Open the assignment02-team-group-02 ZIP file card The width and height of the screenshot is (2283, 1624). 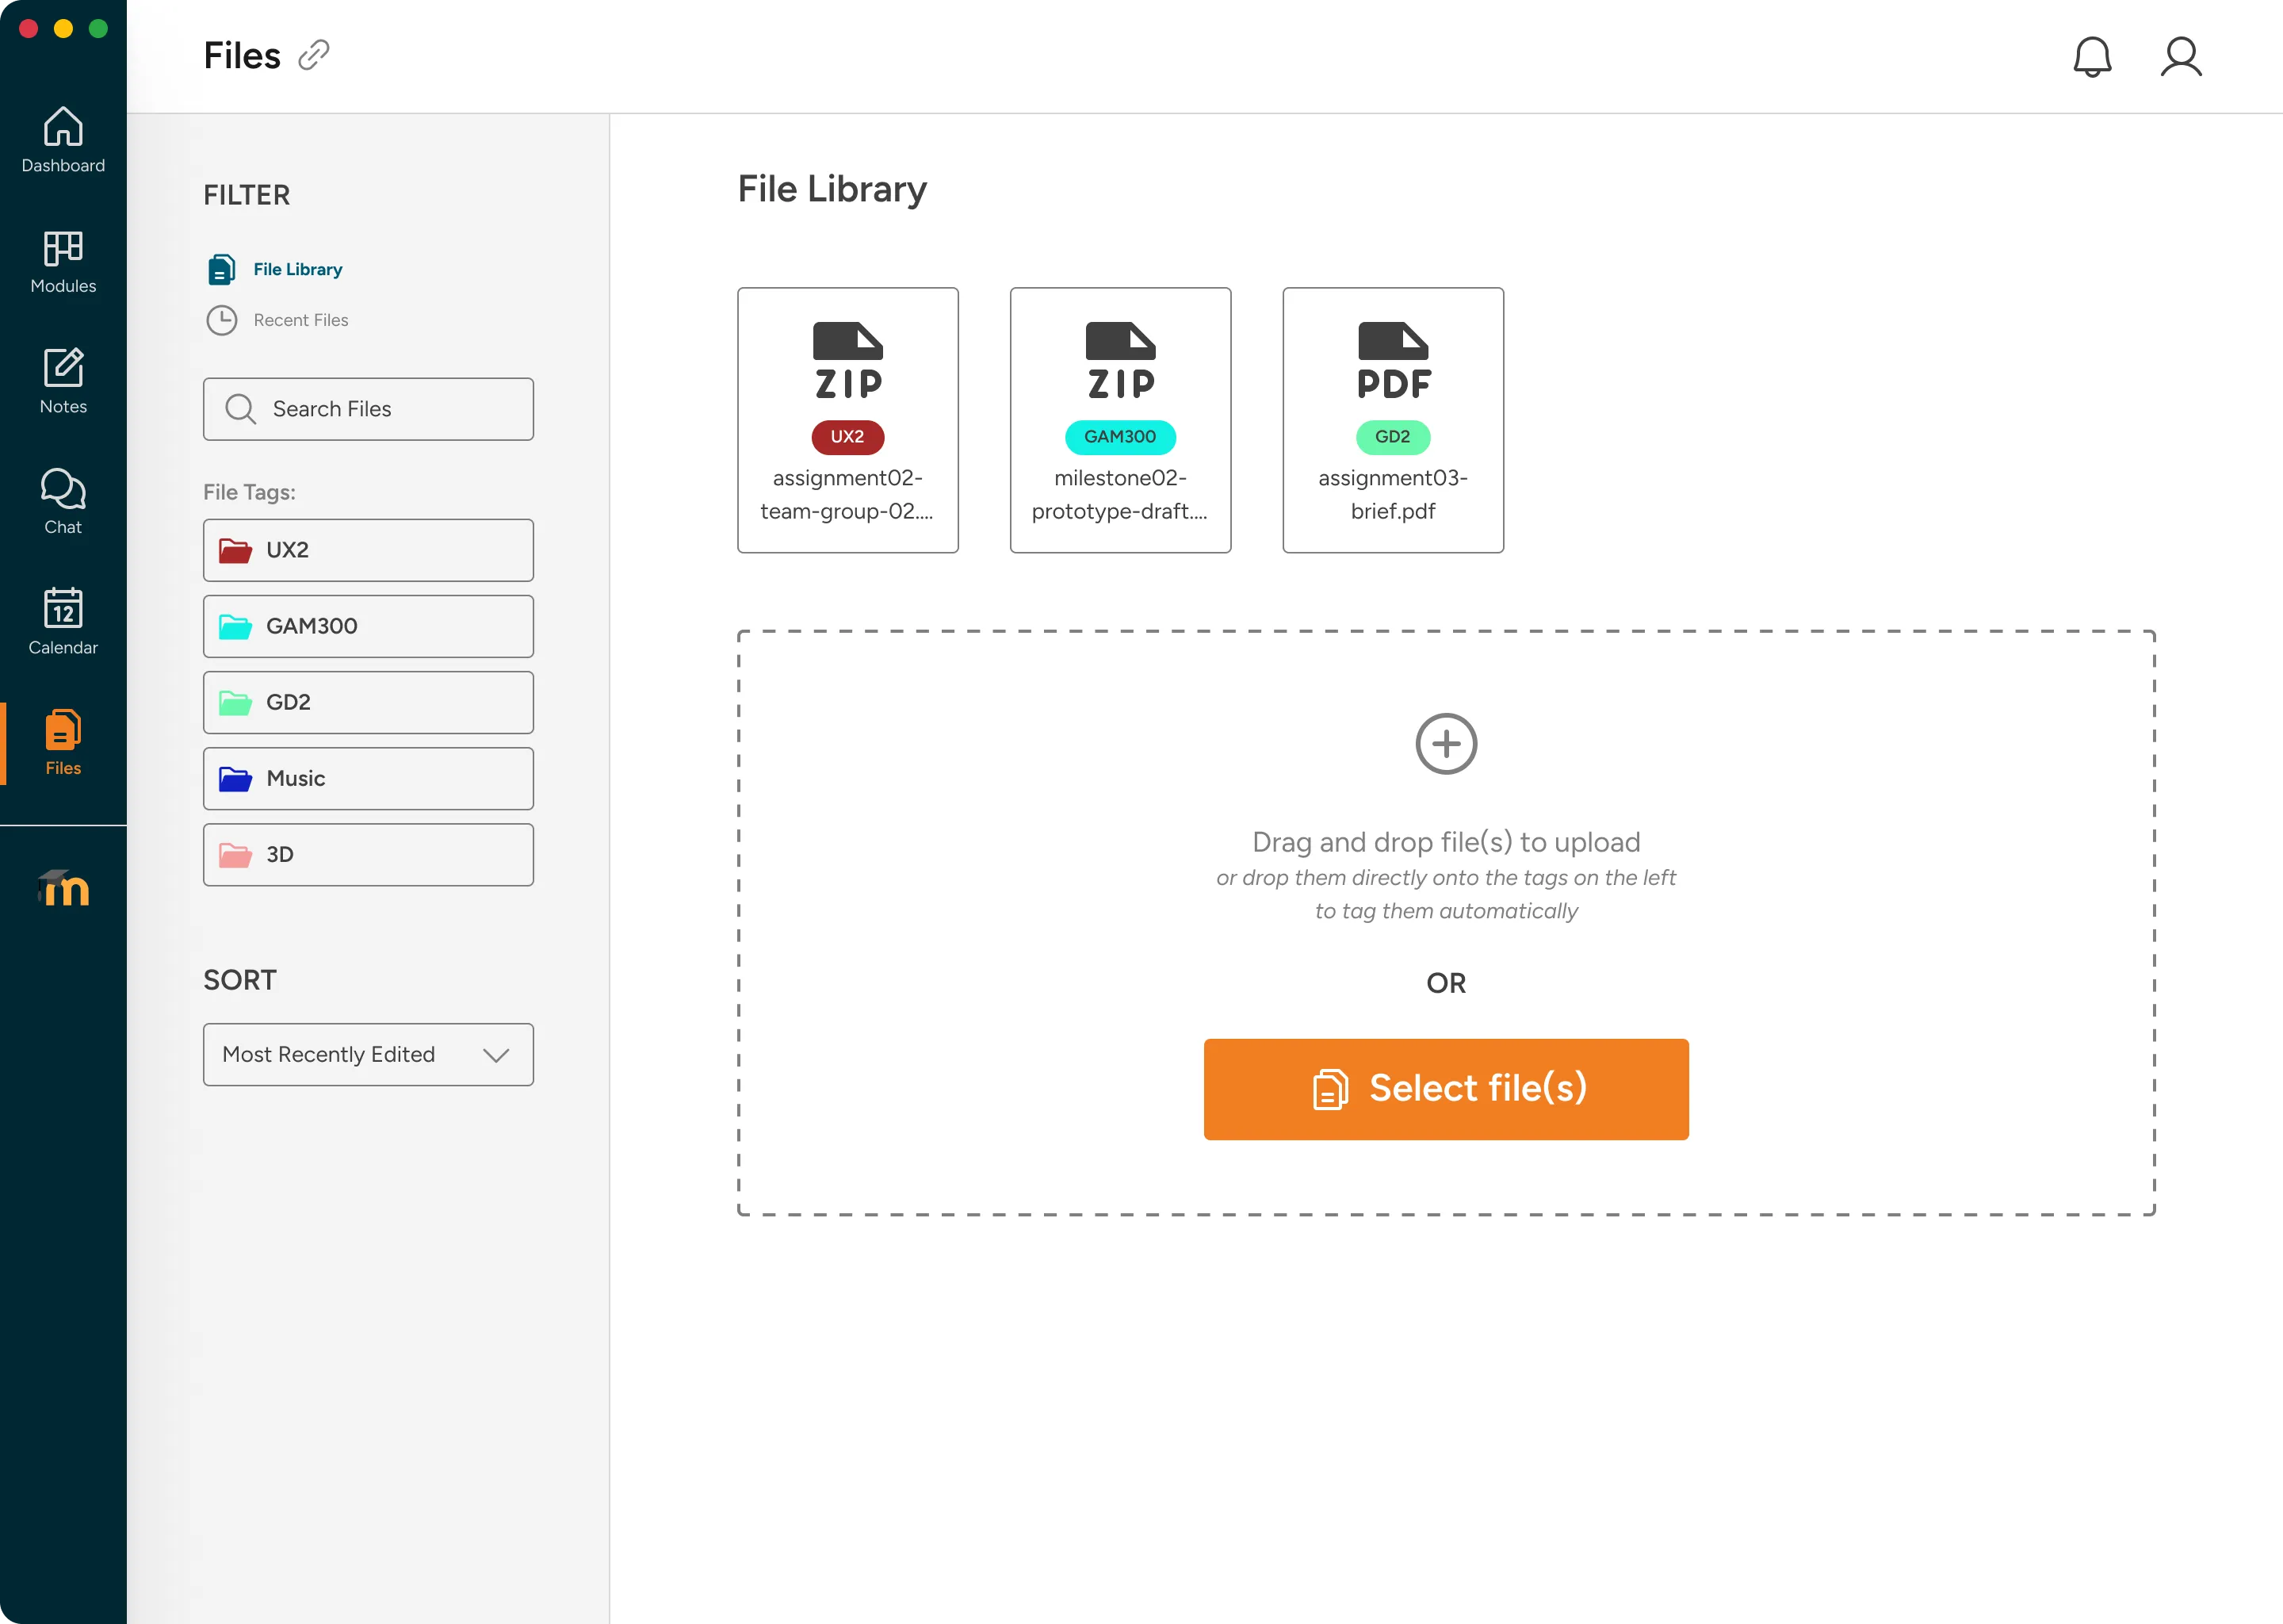coord(847,420)
